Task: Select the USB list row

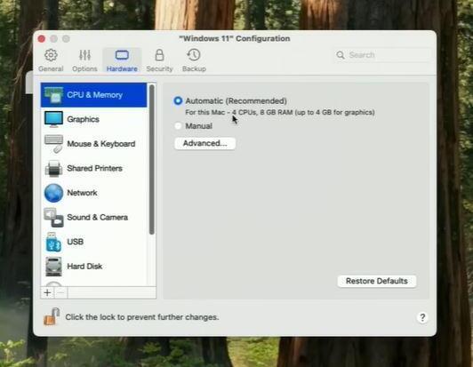Action: 94,242
